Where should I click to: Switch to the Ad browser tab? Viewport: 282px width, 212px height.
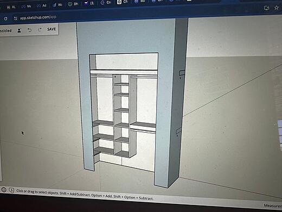42,6
